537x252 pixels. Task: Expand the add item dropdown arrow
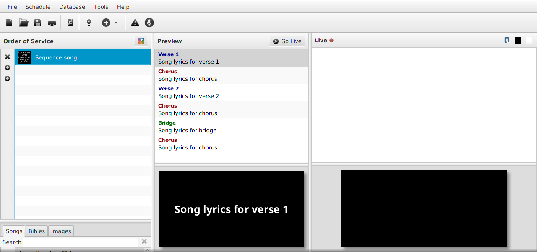click(116, 23)
